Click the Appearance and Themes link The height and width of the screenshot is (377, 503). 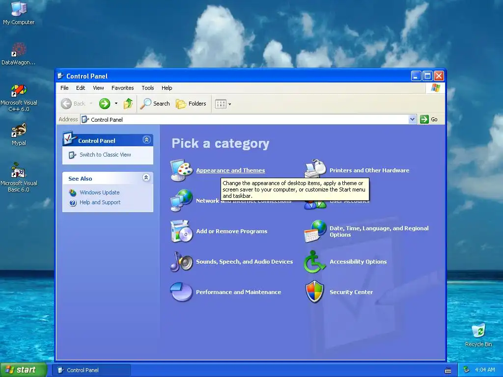pos(231,170)
